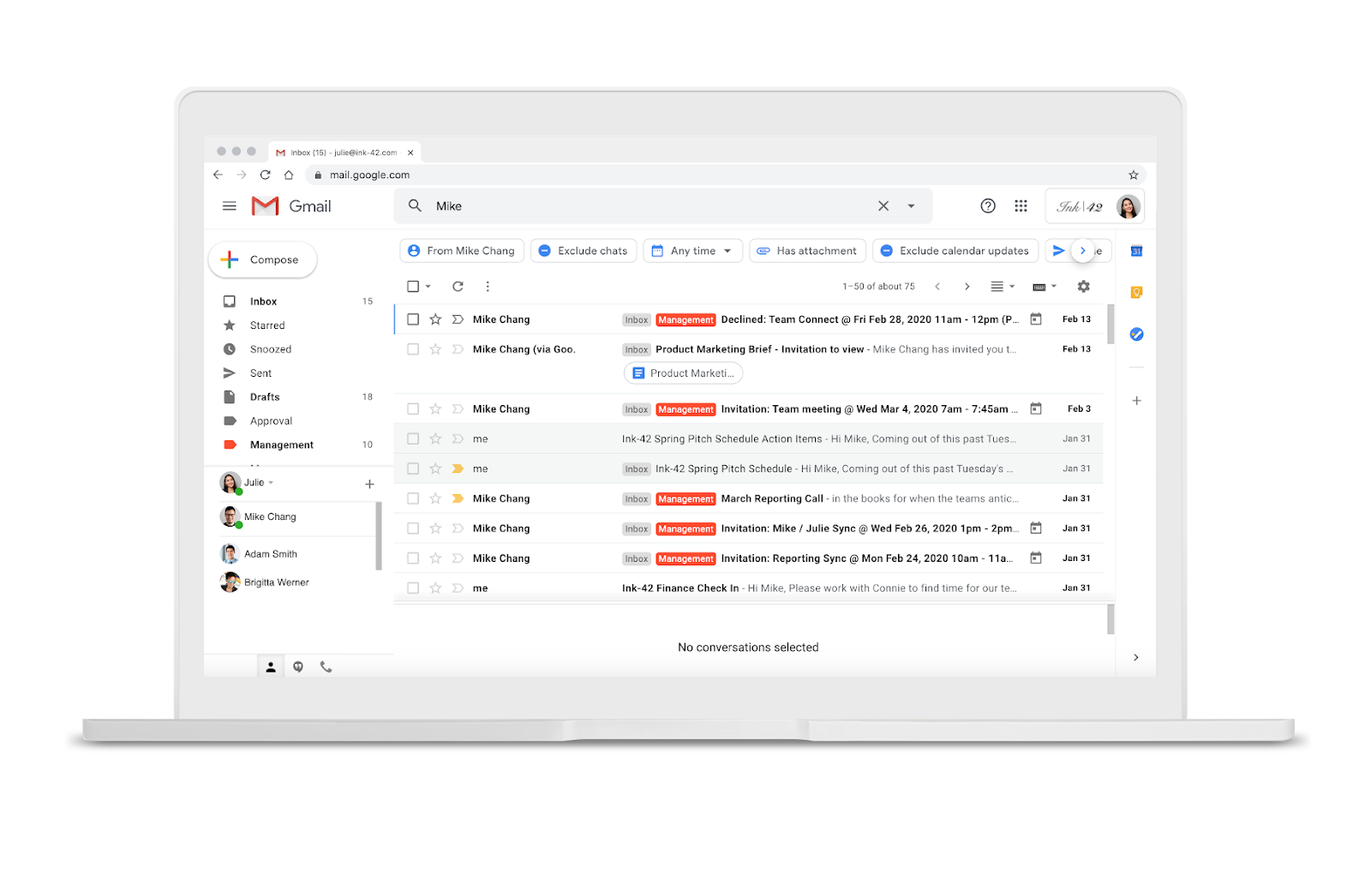
Task: Star the Team meeting invitation email
Action: (435, 409)
